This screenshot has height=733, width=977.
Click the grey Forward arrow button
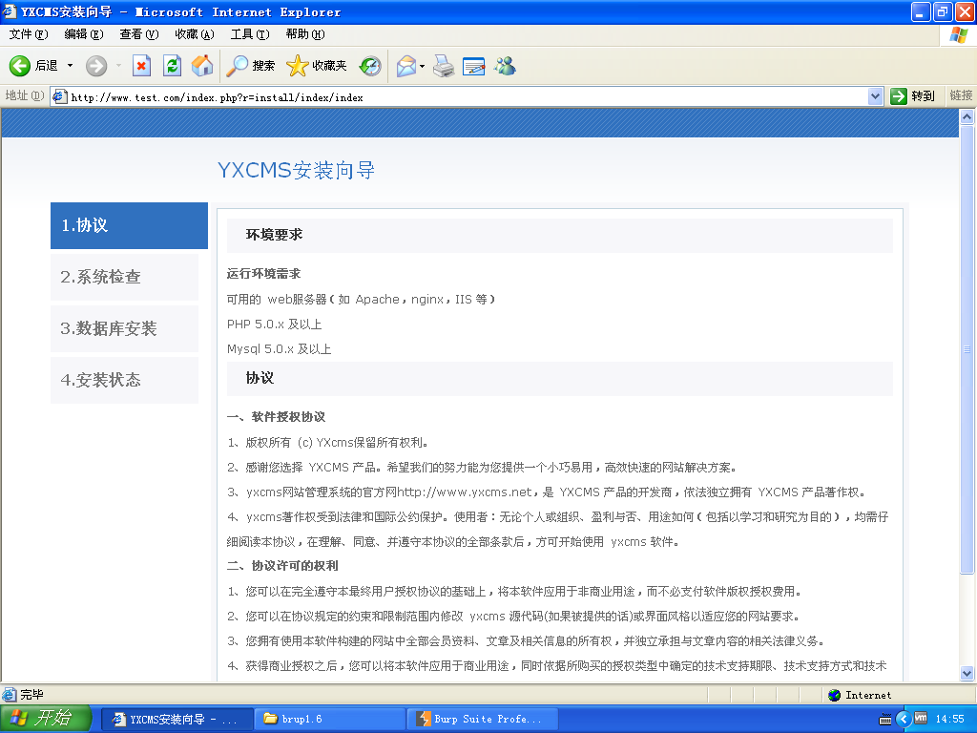(96, 66)
